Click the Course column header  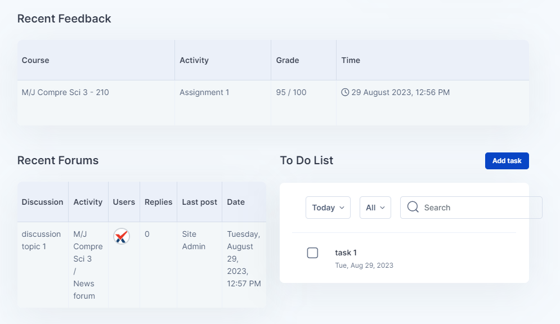35,60
